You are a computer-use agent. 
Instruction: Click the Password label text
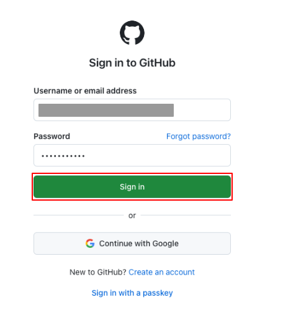coord(52,137)
